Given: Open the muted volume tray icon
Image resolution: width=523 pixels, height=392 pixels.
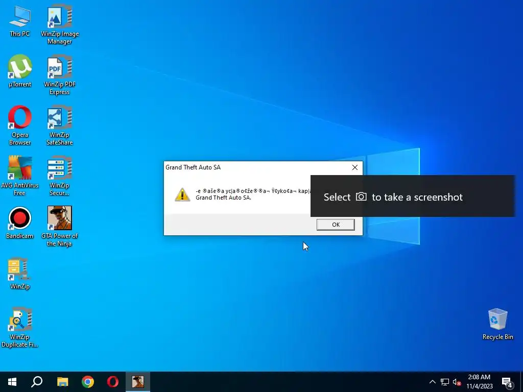Looking at the screenshot, I should [x=457, y=382].
